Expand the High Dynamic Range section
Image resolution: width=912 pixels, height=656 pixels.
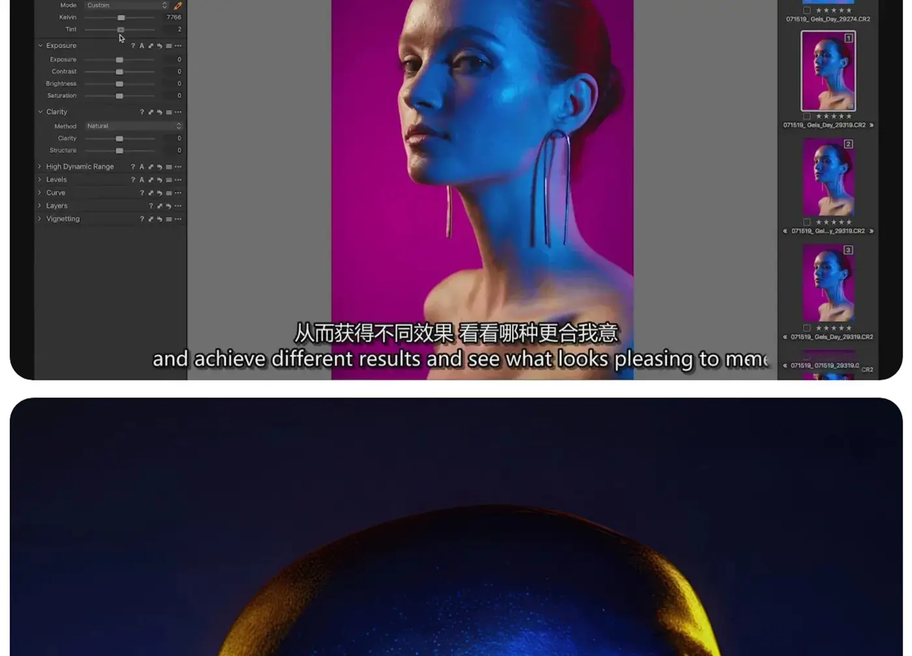[40, 167]
